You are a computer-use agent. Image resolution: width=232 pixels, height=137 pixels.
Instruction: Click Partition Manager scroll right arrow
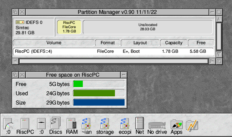(x=212, y=61)
